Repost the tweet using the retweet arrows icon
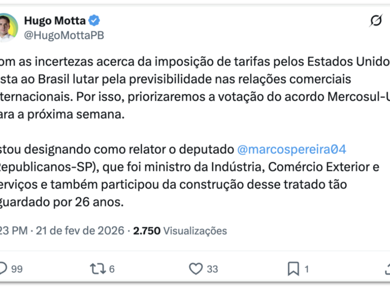This screenshot has height=287, width=390. coord(98,268)
